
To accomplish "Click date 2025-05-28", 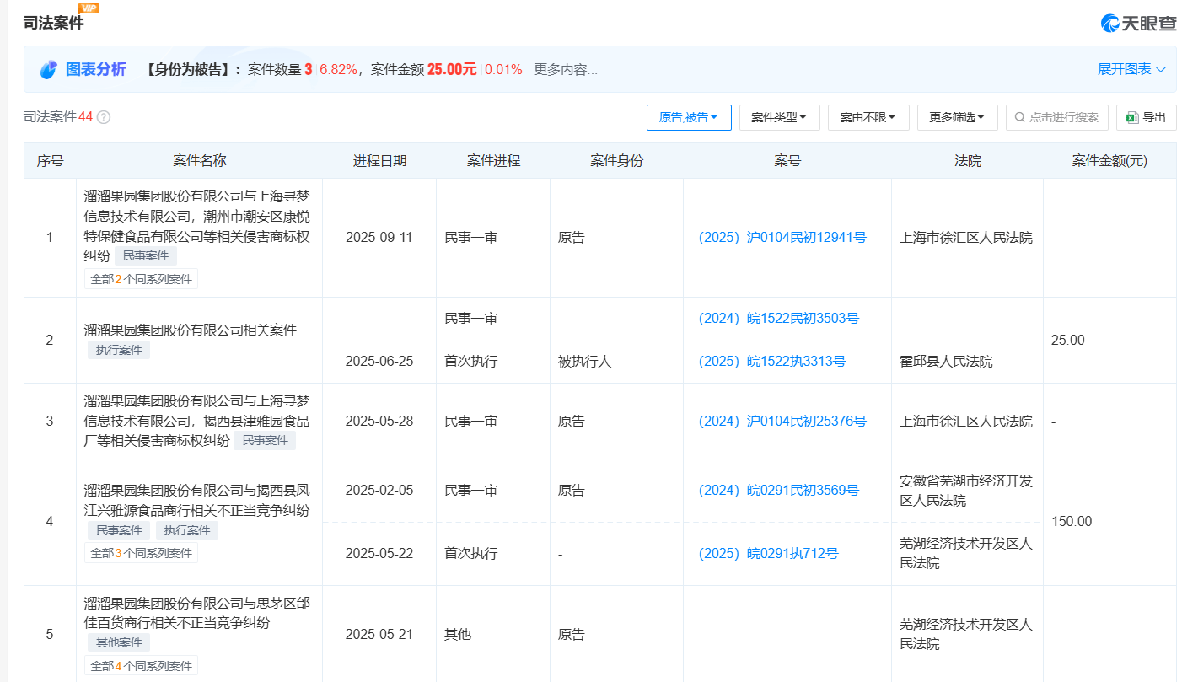I will pos(379,422).
